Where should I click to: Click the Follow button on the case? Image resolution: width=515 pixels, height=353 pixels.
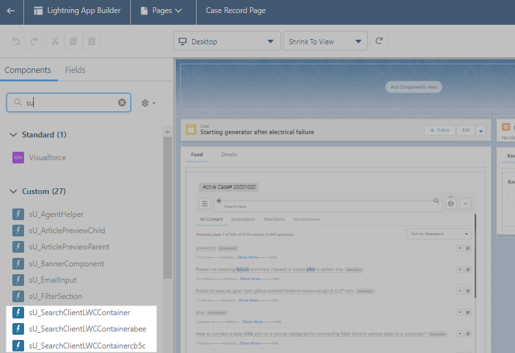[x=439, y=130]
